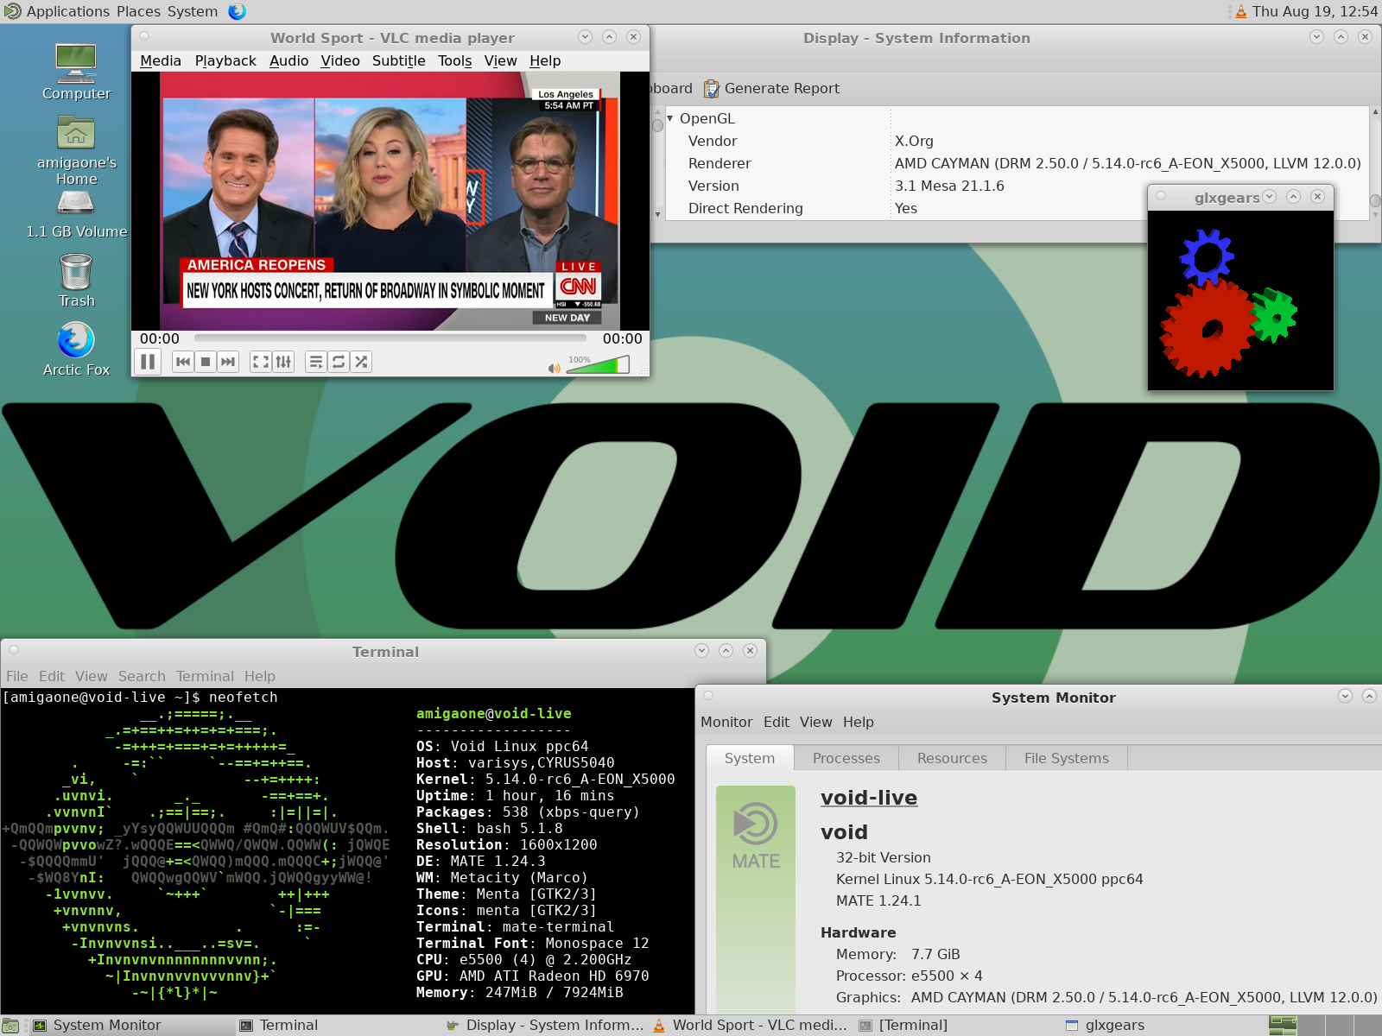
Task: Open Terminal window's File menu
Action: tap(17, 676)
